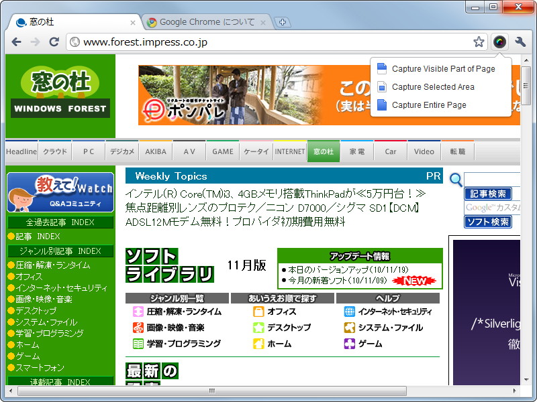537x402 pixels.
Task: Click the システム・ファイル puzzle icon
Action: click(x=349, y=328)
